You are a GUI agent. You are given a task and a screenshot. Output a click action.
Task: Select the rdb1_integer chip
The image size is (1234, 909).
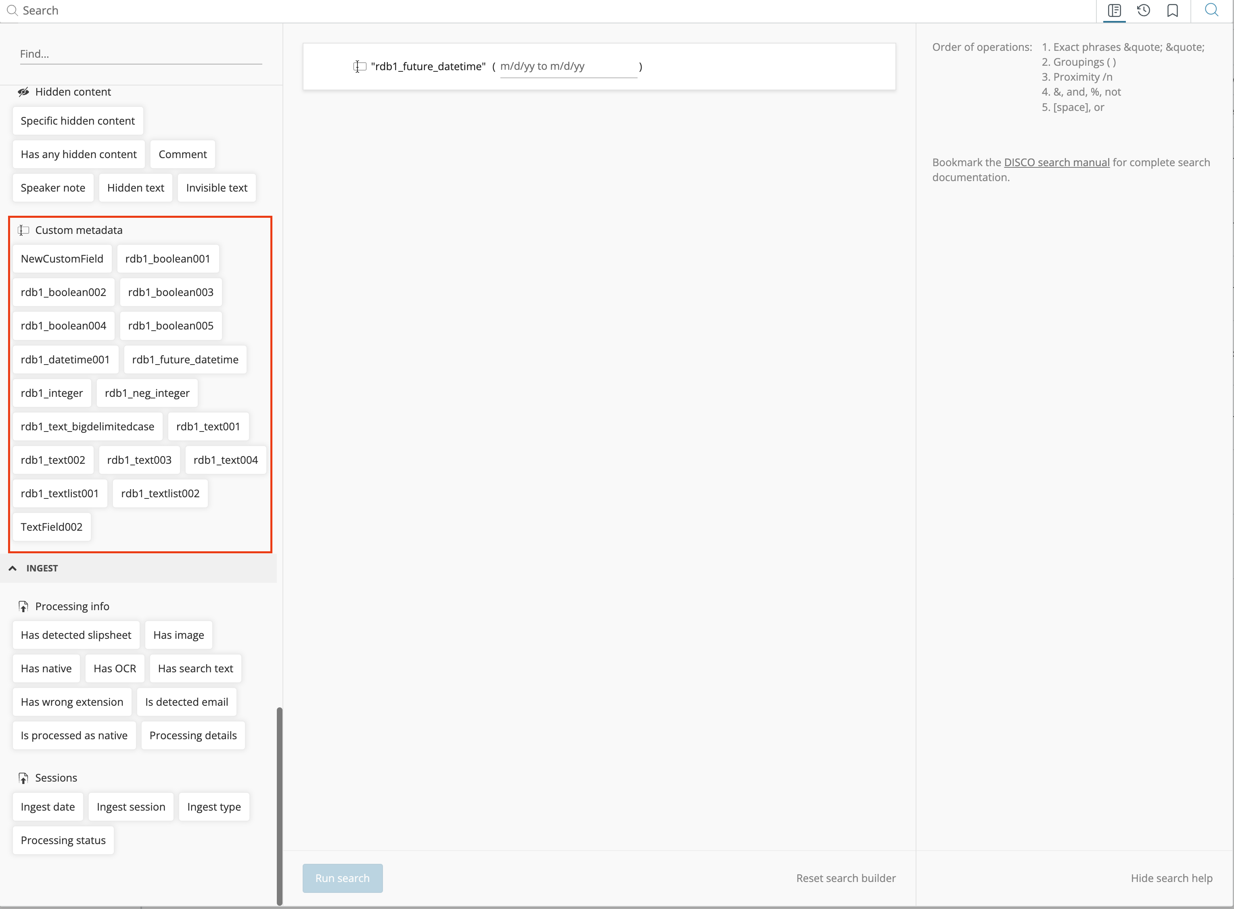click(x=52, y=393)
